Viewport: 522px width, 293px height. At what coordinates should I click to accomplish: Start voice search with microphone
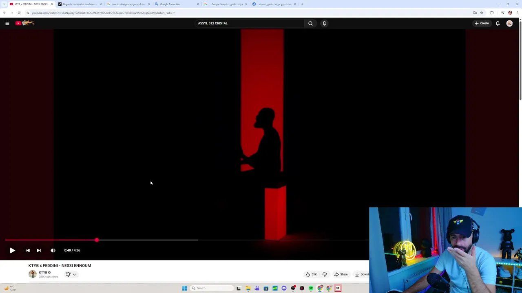coord(324,23)
